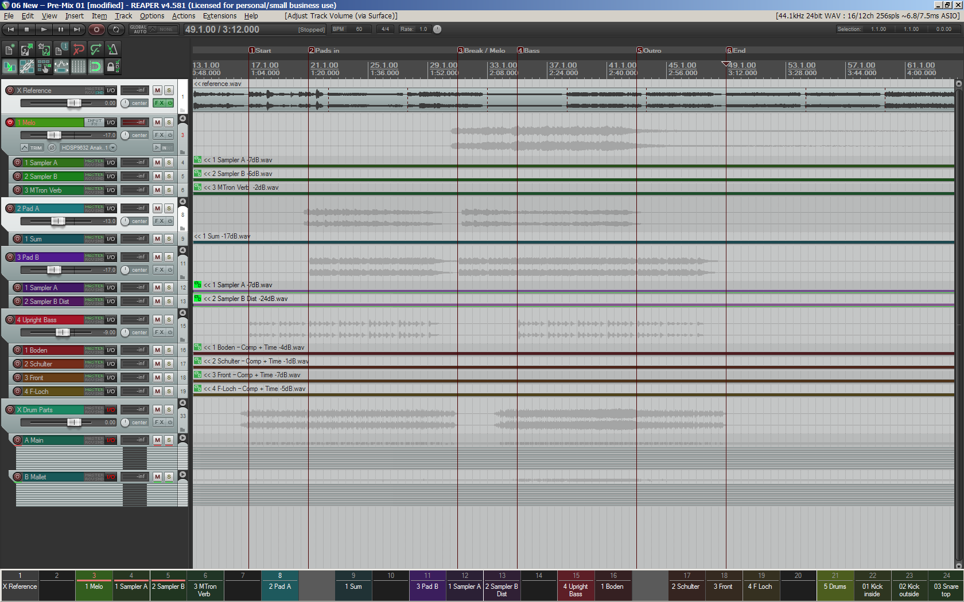Open the Actions menu
The width and height of the screenshot is (964, 602).
coord(184,16)
